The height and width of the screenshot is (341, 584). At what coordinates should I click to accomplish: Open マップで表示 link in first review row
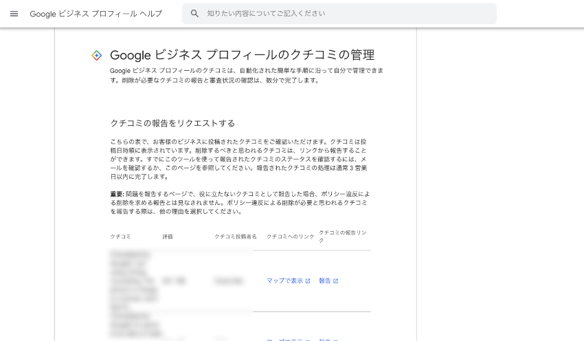point(289,280)
